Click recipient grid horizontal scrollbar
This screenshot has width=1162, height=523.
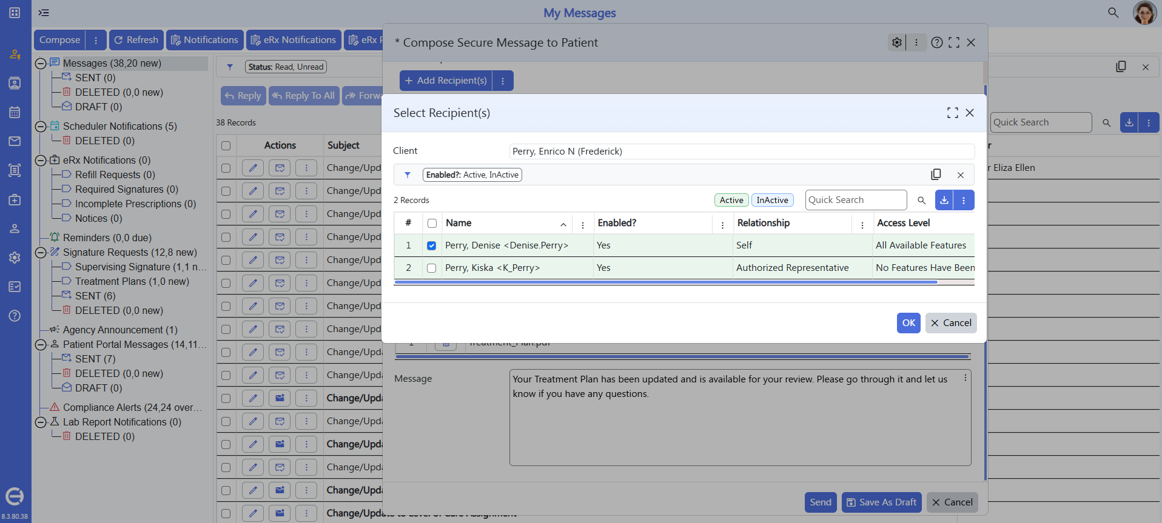pyautogui.click(x=666, y=282)
